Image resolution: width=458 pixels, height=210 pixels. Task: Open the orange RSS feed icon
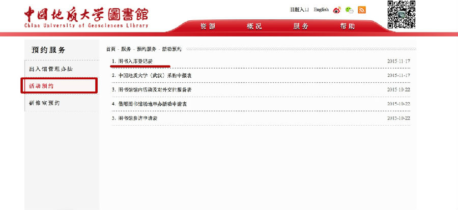(362, 10)
